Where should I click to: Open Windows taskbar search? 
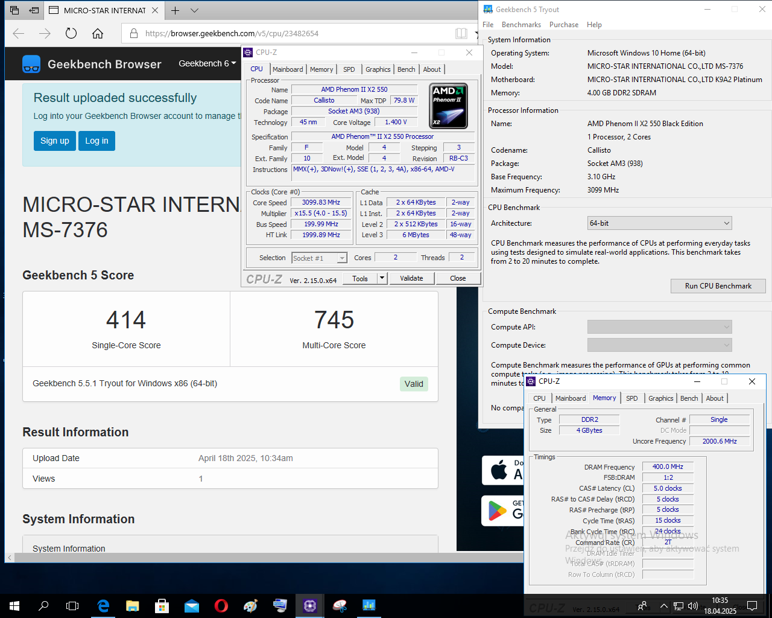point(43,606)
